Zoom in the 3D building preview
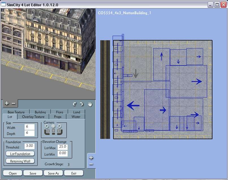This screenshot has height=180, width=228. (7, 103)
